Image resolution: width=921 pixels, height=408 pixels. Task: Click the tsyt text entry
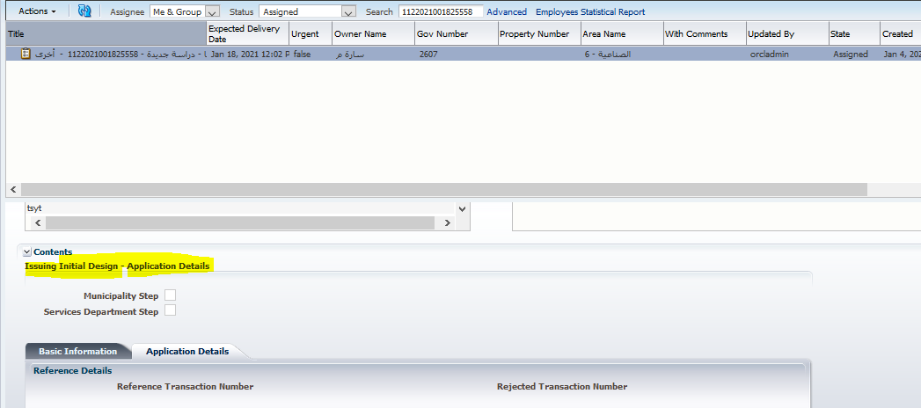(x=34, y=208)
